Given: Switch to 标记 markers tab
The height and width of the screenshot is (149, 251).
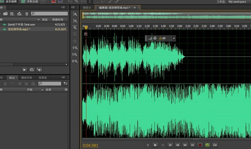Looking at the screenshot, I should [x=12, y=78].
